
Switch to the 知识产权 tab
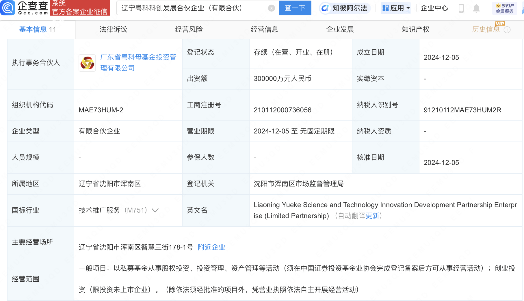point(416,29)
